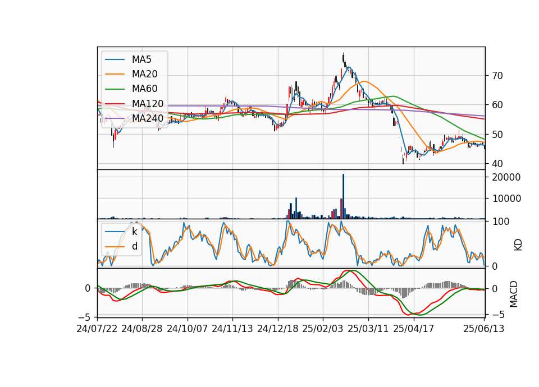Click the orange d line sample in KD legend
This screenshot has width=539, height=387.
115,246
